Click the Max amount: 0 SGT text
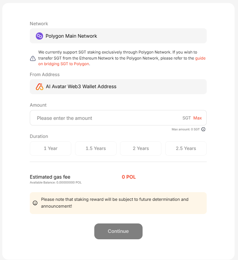The height and width of the screenshot is (260, 238). 186,129
